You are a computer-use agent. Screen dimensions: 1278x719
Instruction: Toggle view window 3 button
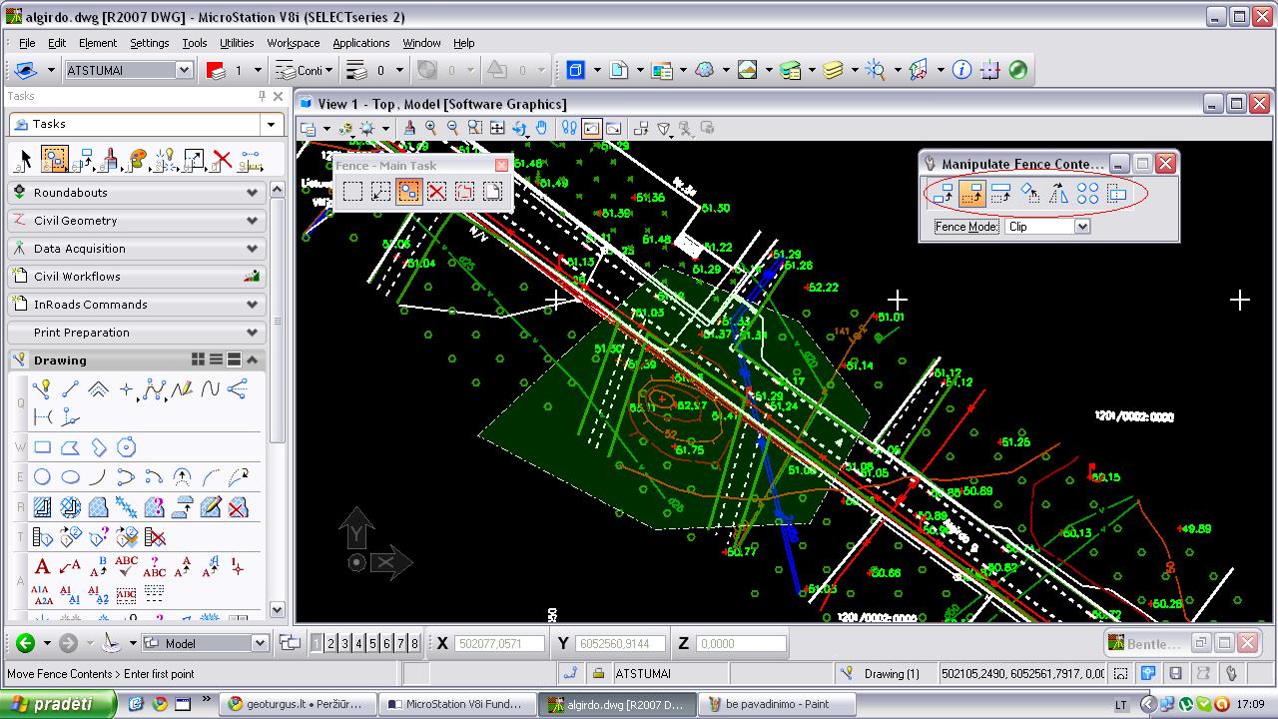344,644
